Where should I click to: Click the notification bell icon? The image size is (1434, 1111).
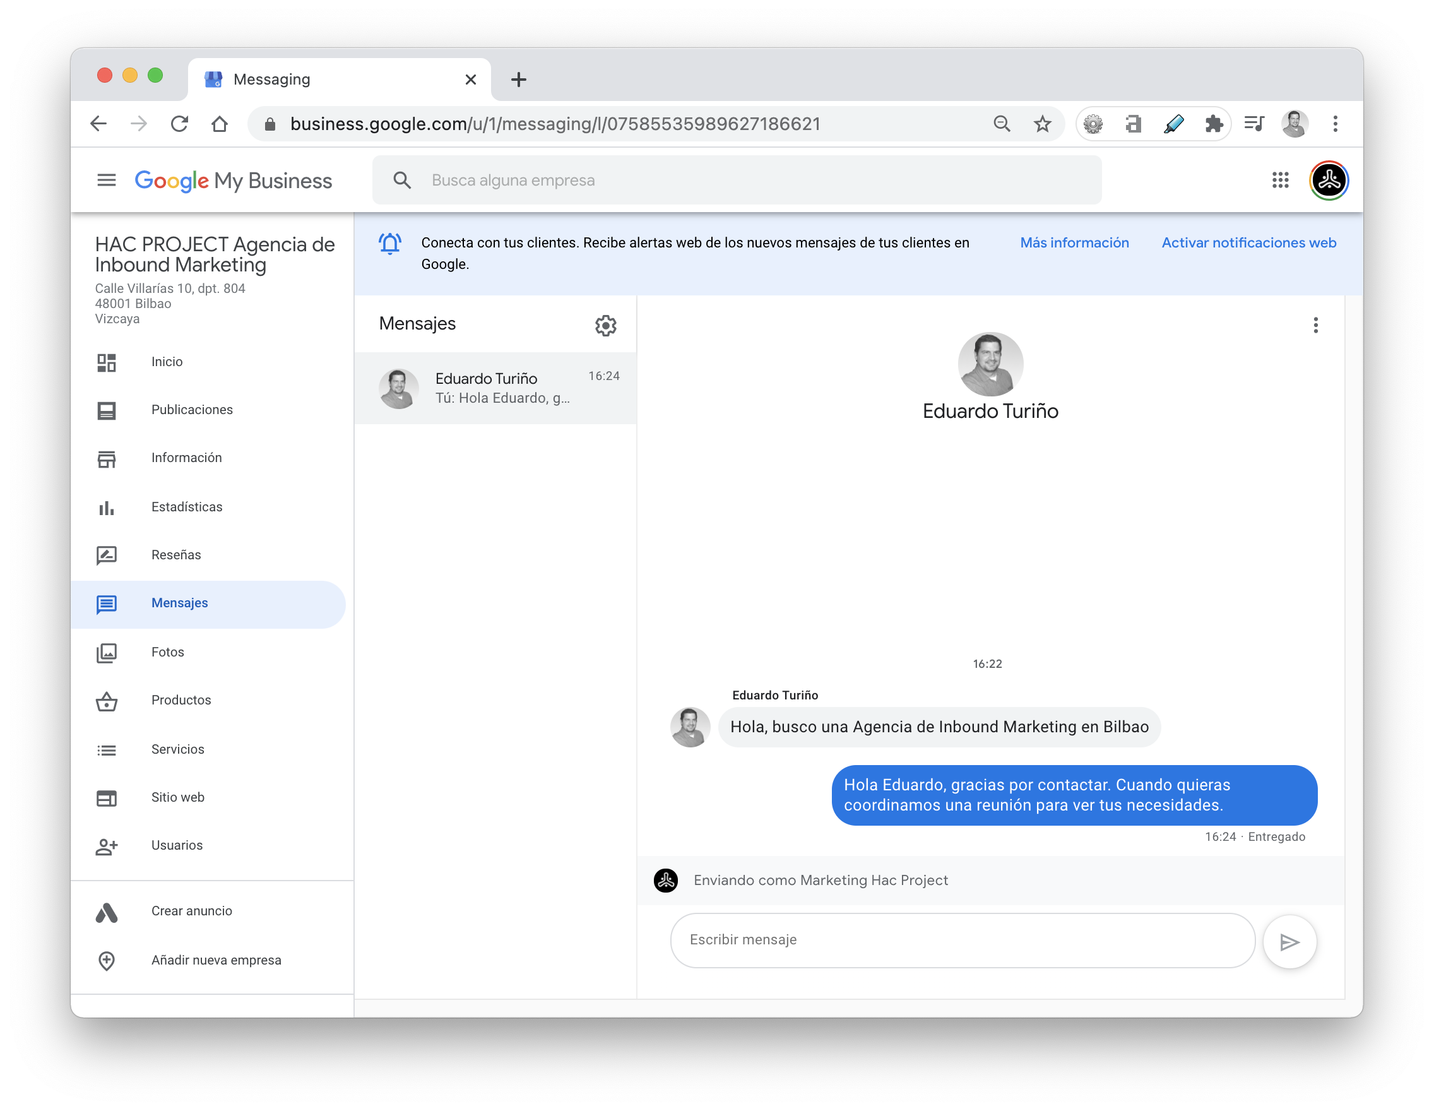tap(390, 244)
